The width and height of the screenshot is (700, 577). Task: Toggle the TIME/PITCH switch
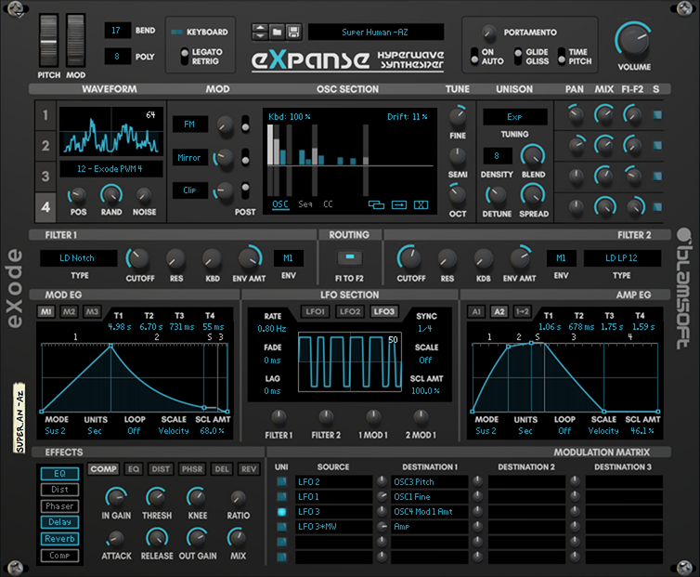pos(562,57)
